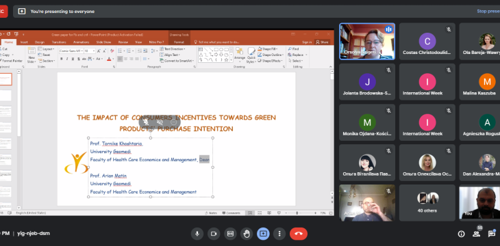Decrease list indent level
The width and height of the screenshot is (500, 246).
pyautogui.click(x=140, y=51)
